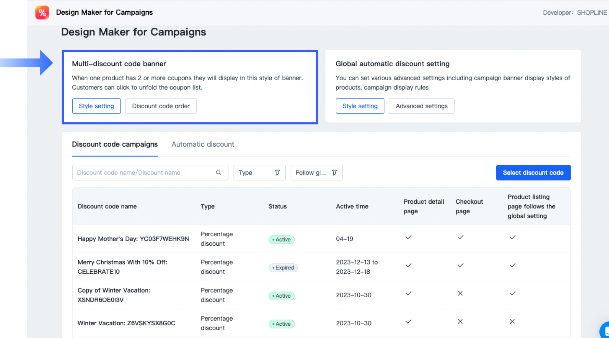The height and width of the screenshot is (338, 609).
Task: Click the search magnifier icon
Action: (x=219, y=173)
